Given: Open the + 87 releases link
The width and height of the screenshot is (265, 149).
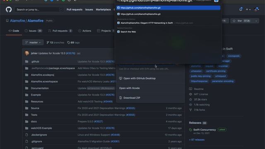Looking at the screenshot, I should coord(197,140).
